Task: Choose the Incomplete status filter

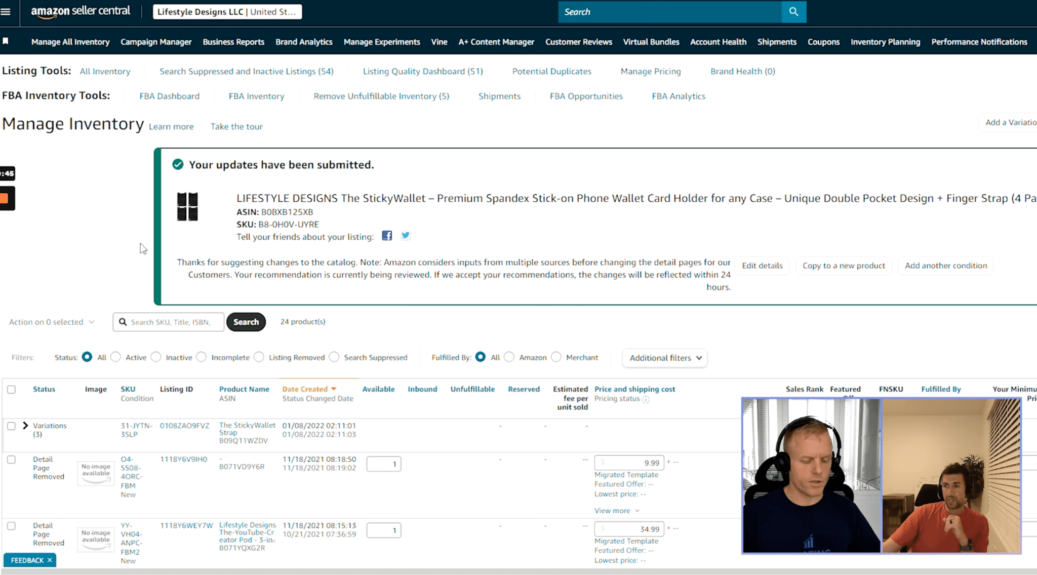Action: pyautogui.click(x=202, y=357)
